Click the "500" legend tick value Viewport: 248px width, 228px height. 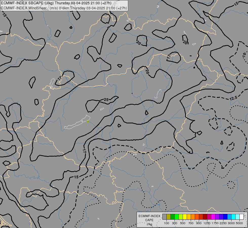(183, 223)
